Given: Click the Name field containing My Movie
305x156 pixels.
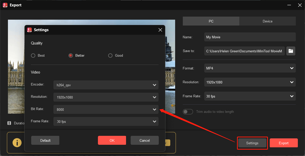Looking at the screenshot, I should (x=250, y=37).
